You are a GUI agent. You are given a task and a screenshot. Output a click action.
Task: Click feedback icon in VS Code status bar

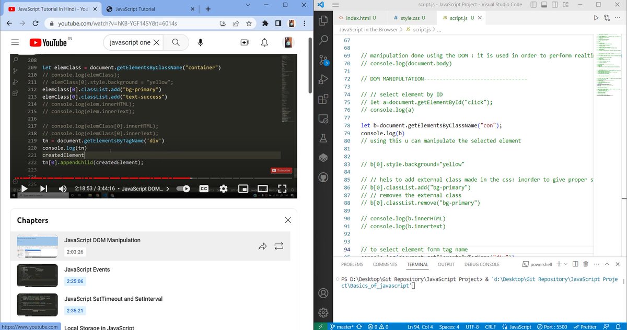606,326
